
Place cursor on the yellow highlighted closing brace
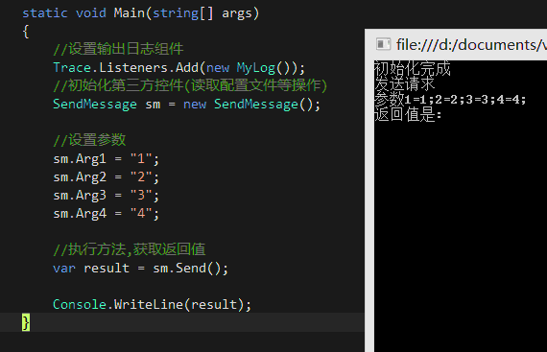[26, 322]
